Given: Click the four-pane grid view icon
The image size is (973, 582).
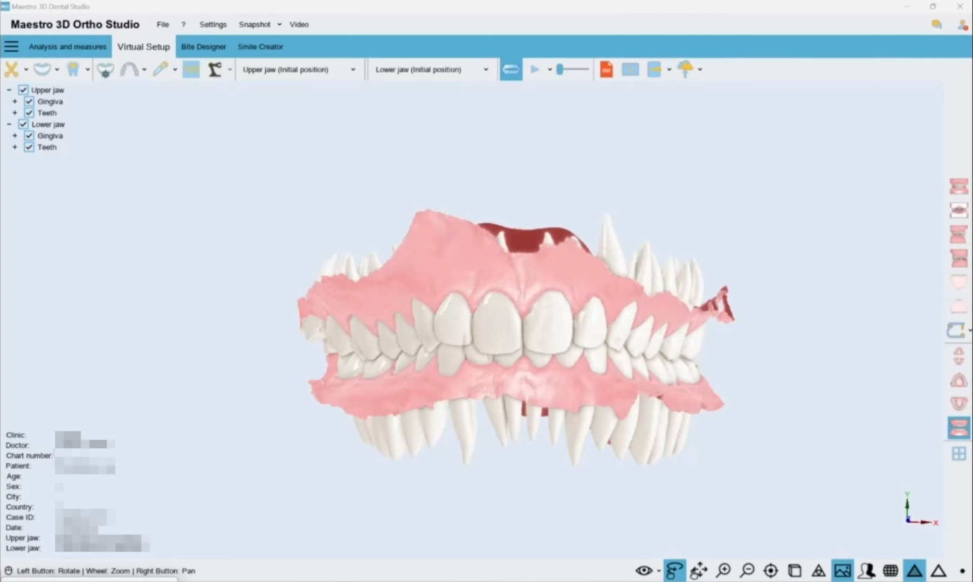Looking at the screenshot, I should [x=958, y=454].
